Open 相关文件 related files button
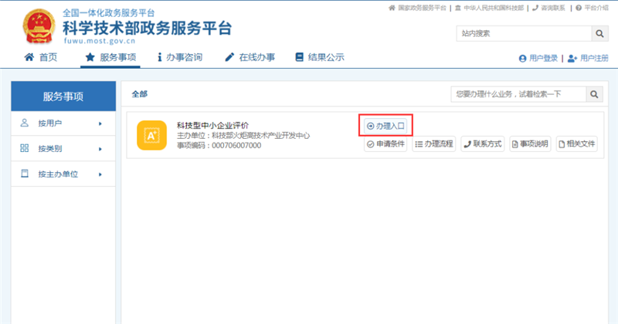 pos(577,143)
